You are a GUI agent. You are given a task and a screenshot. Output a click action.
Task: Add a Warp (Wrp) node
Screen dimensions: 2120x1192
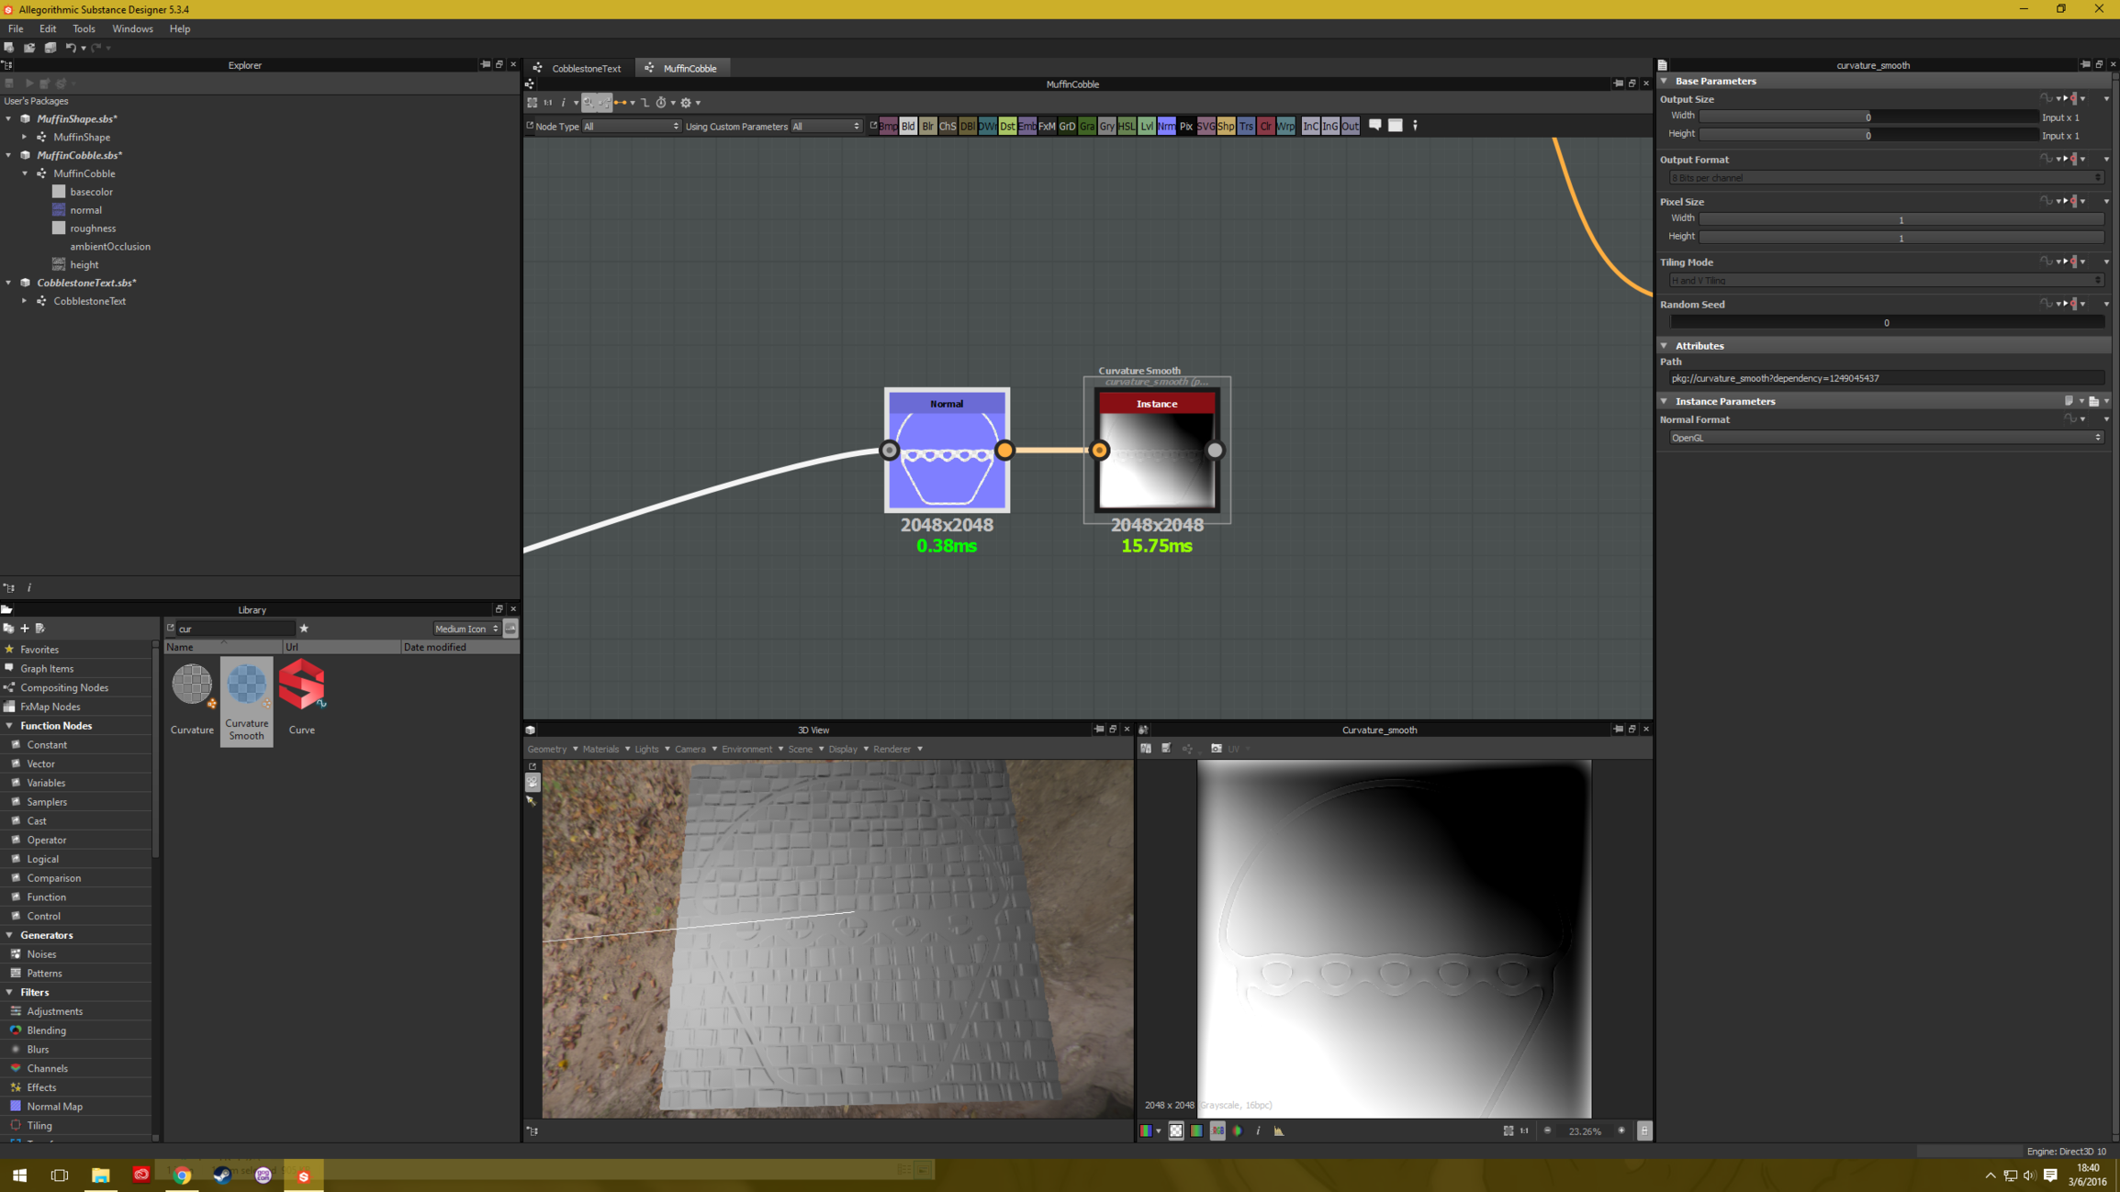(x=1285, y=126)
